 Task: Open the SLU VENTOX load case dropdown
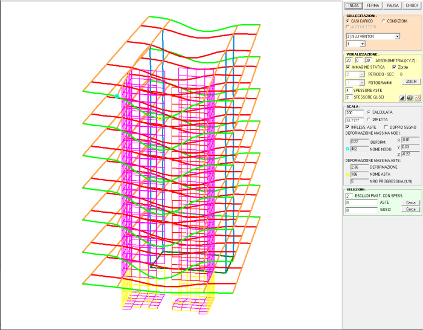(x=397, y=36)
